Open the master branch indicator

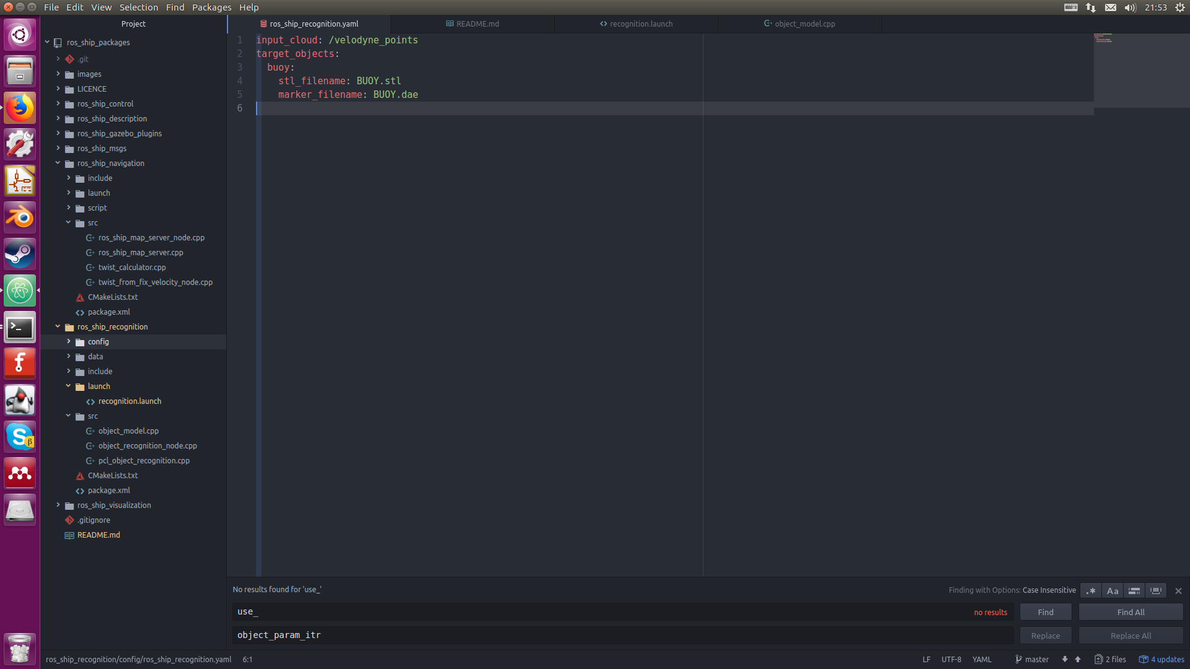coord(1032,659)
